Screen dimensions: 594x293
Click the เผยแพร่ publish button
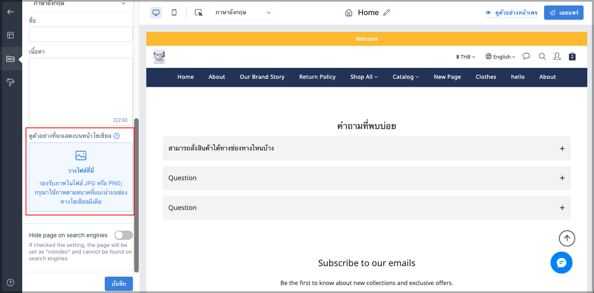pyautogui.click(x=564, y=13)
